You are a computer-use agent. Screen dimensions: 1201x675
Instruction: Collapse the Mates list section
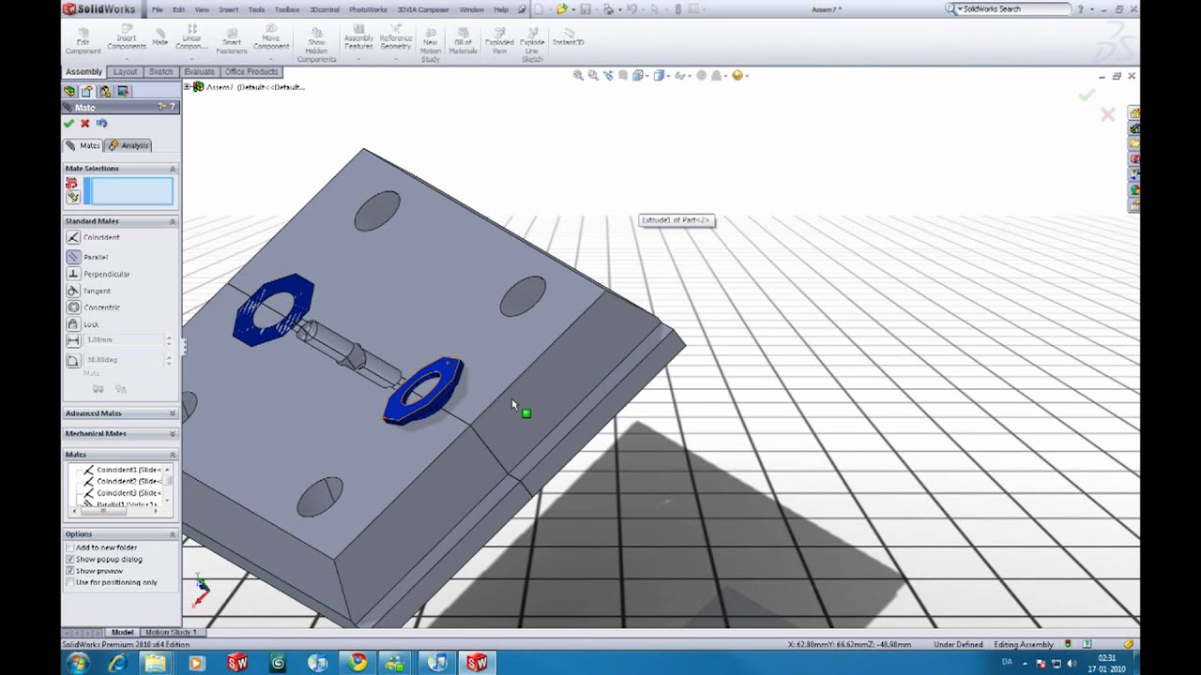173,455
